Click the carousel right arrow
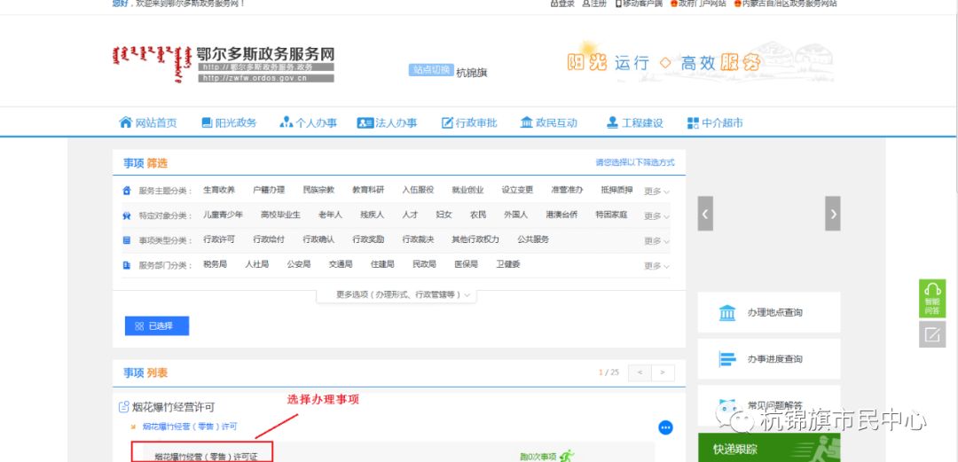 click(x=832, y=214)
